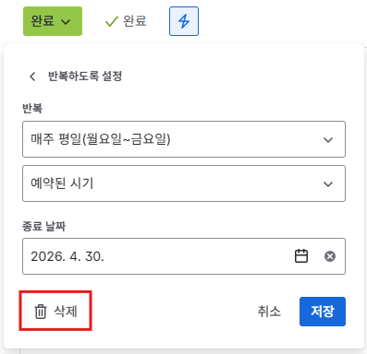The height and width of the screenshot is (354, 367).
Task: Click the chevron inside the green 완료 button
Action: (66, 22)
